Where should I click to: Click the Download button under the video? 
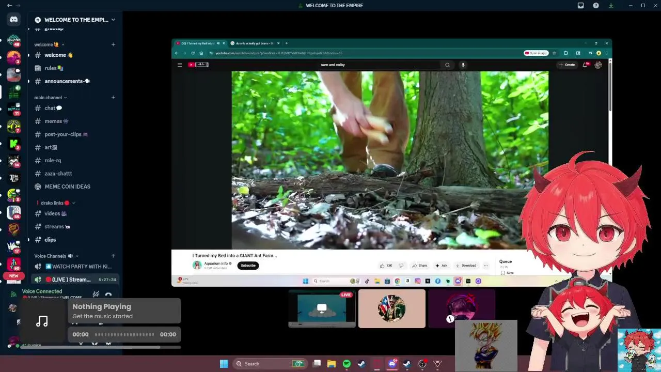pyautogui.click(x=465, y=266)
